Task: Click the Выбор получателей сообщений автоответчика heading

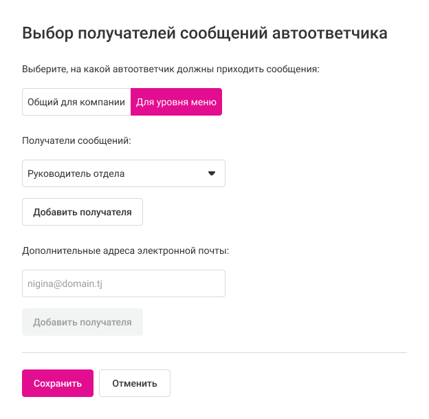Action: [x=205, y=32]
